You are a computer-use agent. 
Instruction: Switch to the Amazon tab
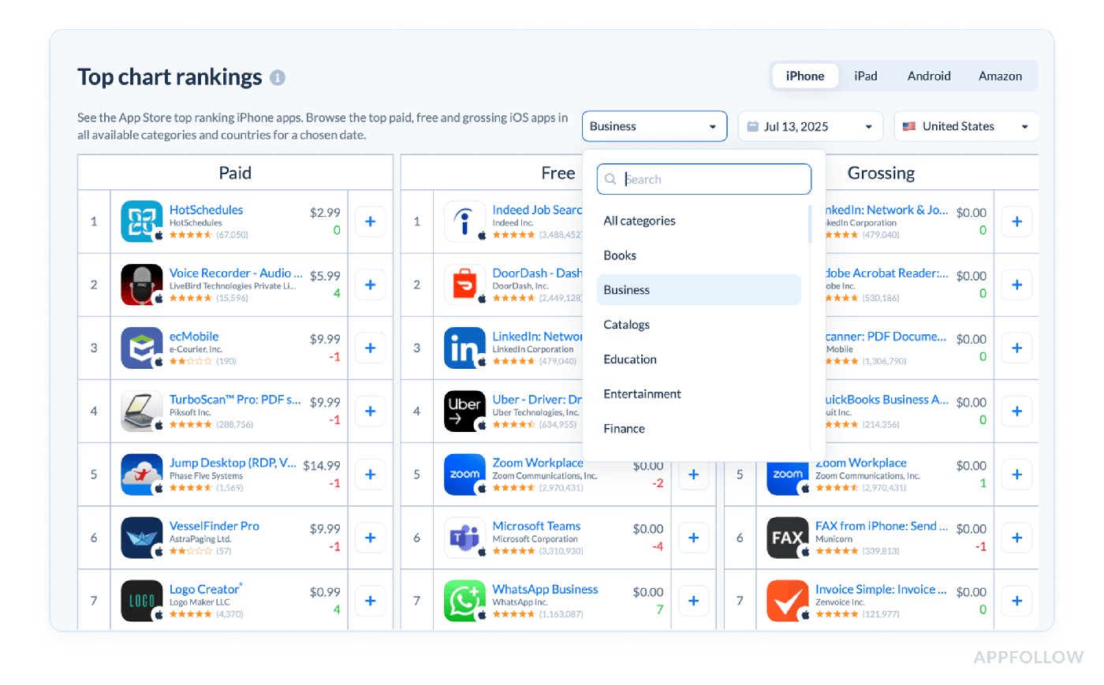(1000, 76)
